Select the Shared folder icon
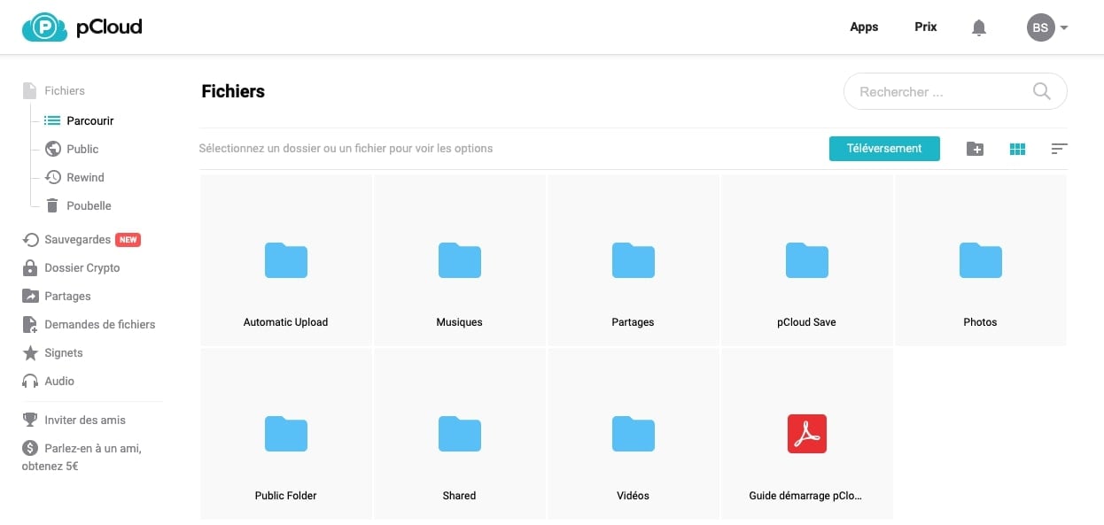This screenshot has height=525, width=1104. (460, 434)
